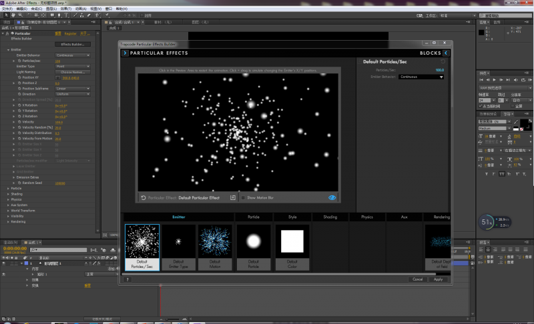Open the Position Subframe Linear dropdown

(x=73, y=89)
